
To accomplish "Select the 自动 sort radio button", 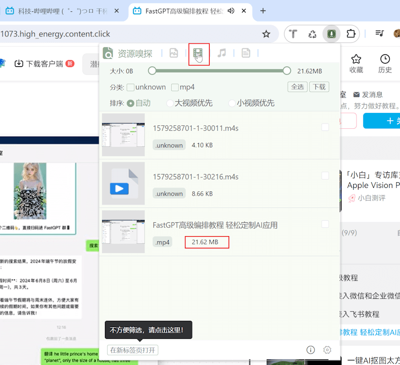I will click(130, 103).
